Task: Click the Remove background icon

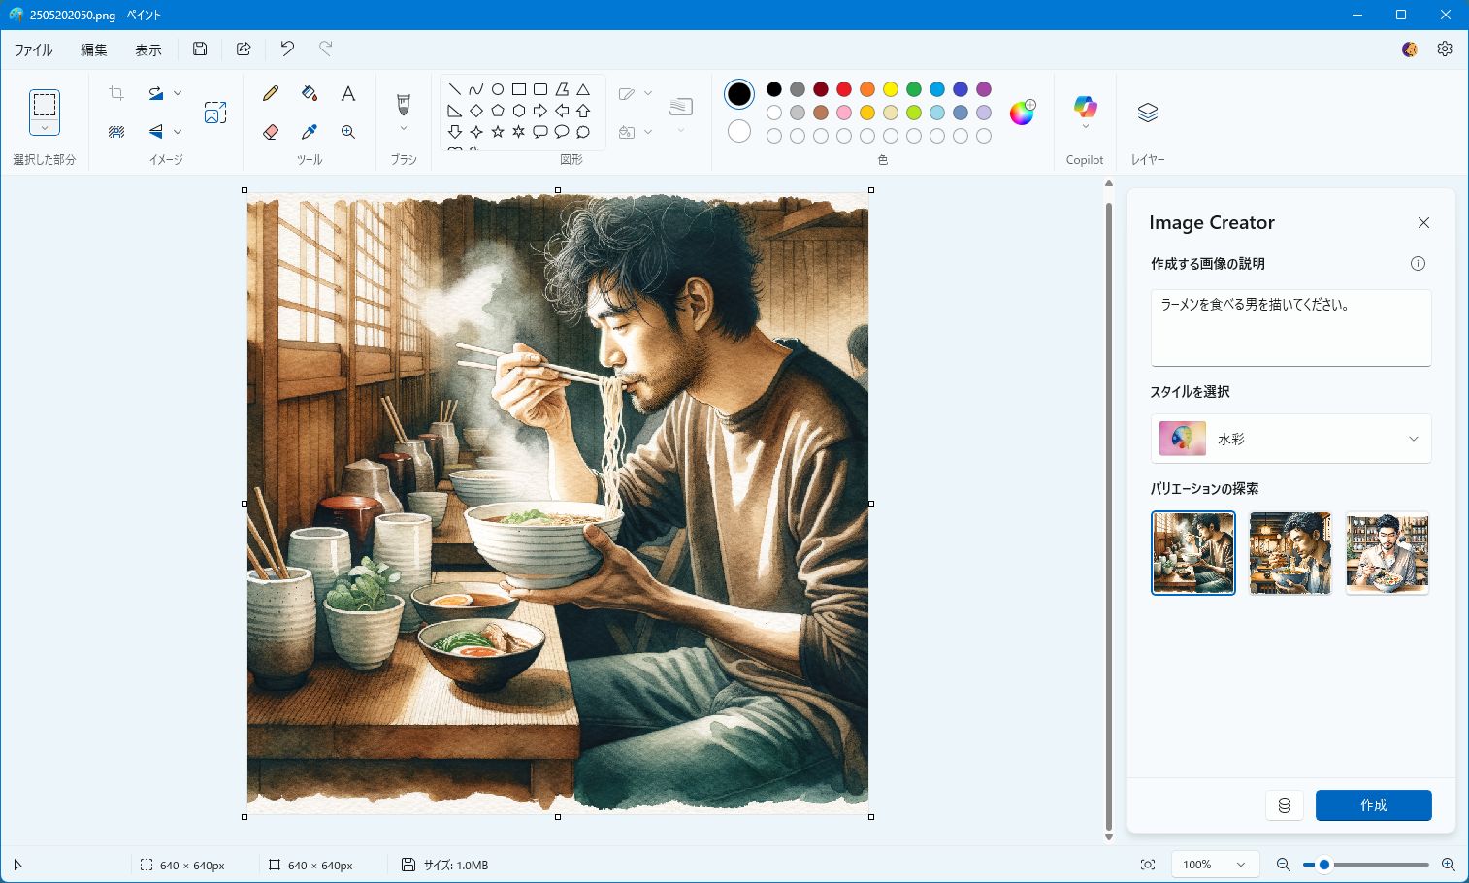Action: pyautogui.click(x=116, y=132)
